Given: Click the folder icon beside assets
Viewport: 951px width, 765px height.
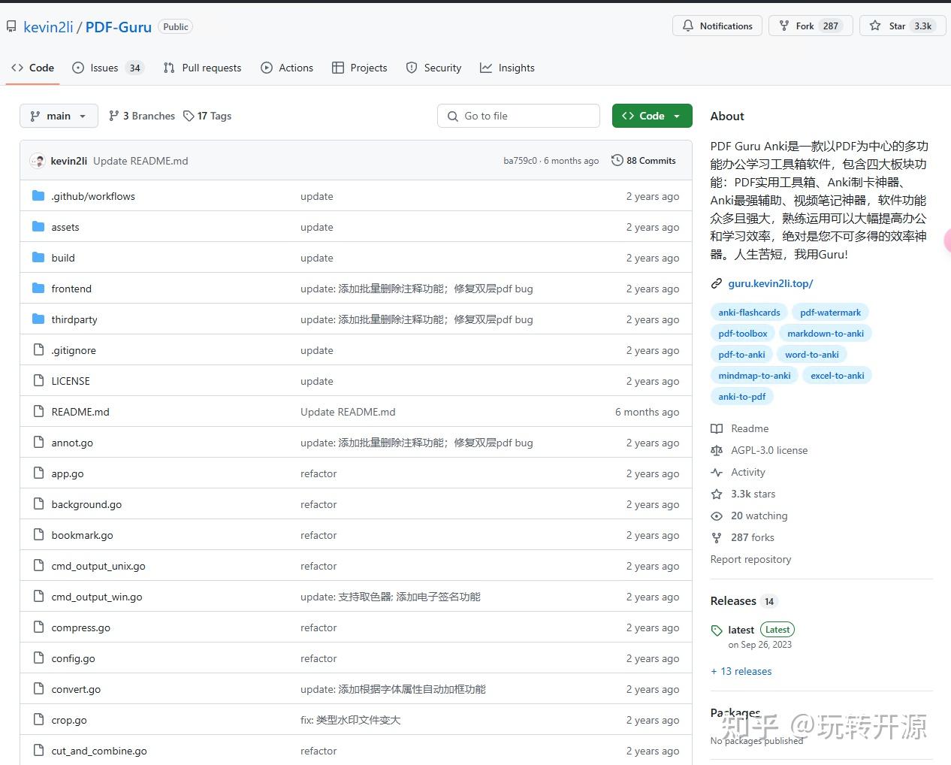Looking at the screenshot, I should tap(39, 227).
